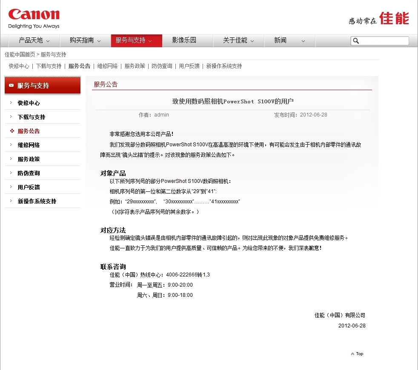Click the 佳能 brand logo
418x370 pixels.
pos(394,18)
